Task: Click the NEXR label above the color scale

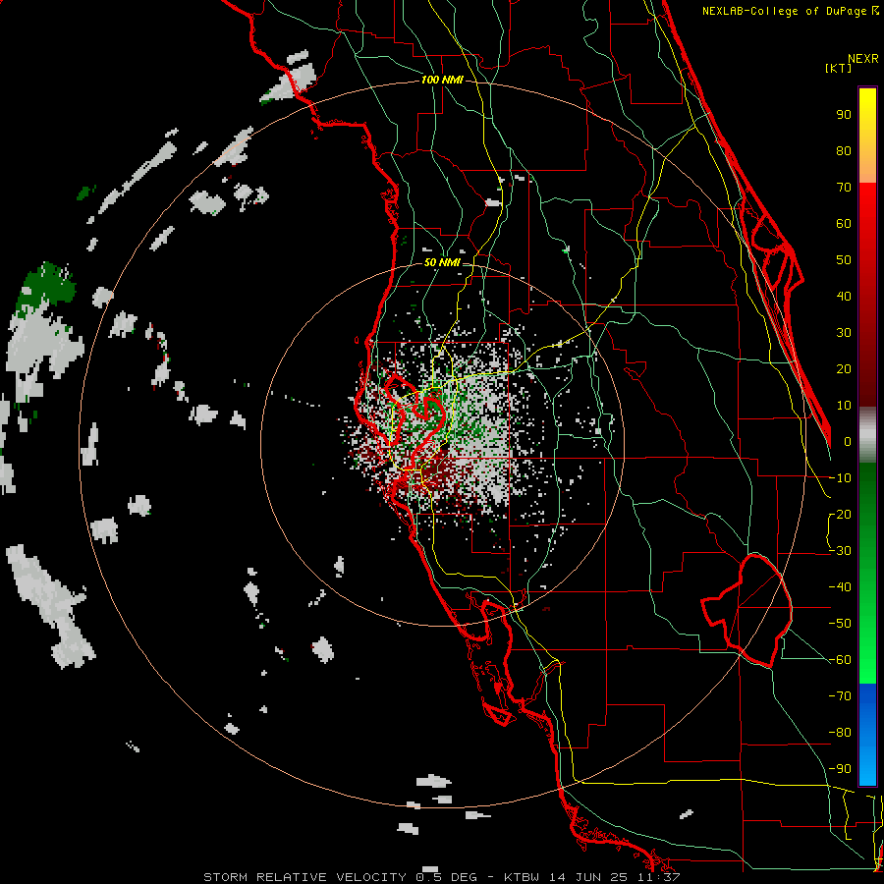Action: click(x=863, y=59)
